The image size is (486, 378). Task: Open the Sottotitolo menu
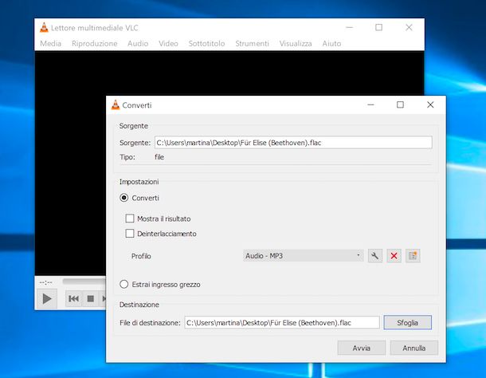pos(206,43)
